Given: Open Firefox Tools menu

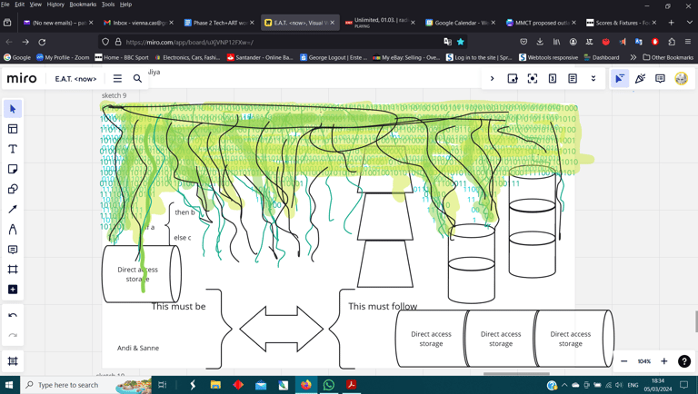Looking at the screenshot, I should click(108, 5).
